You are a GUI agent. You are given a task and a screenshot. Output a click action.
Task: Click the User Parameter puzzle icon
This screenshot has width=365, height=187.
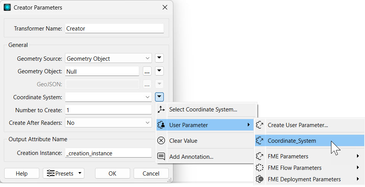point(162,125)
